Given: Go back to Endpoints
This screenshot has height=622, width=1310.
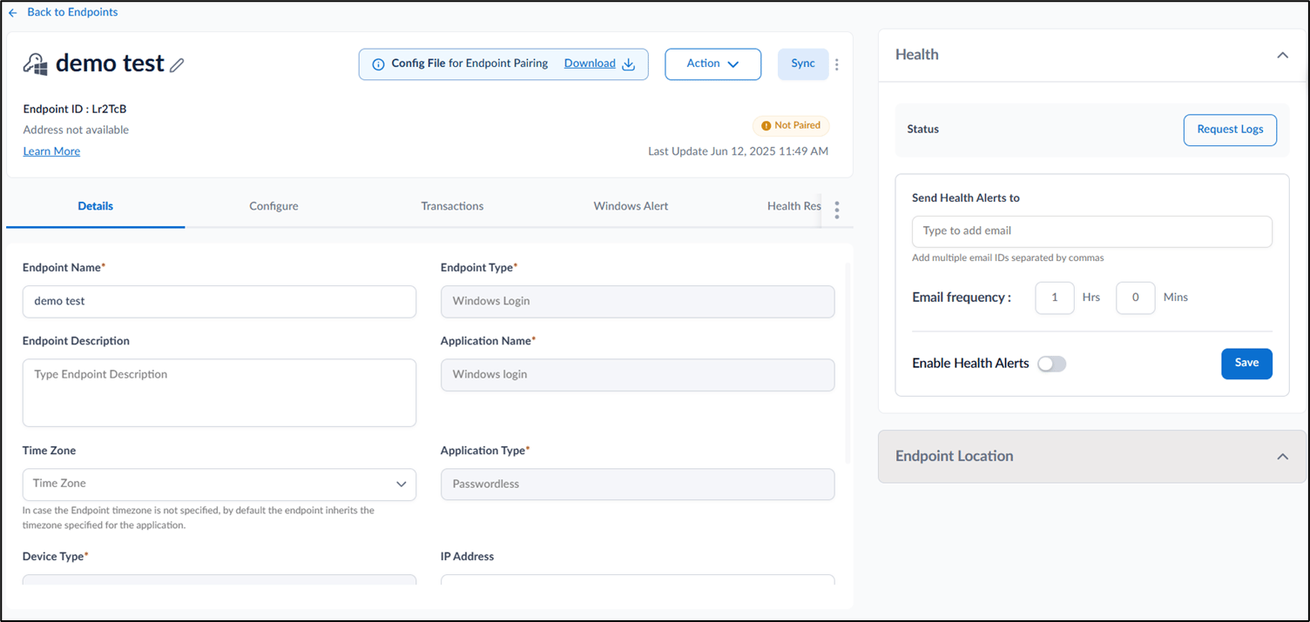Looking at the screenshot, I should 72,12.
